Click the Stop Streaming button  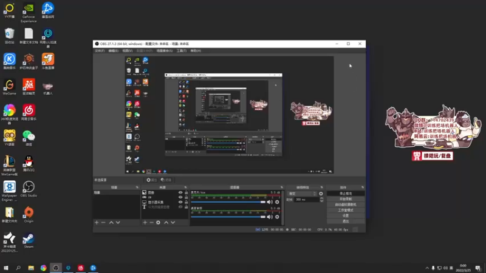tap(346, 194)
